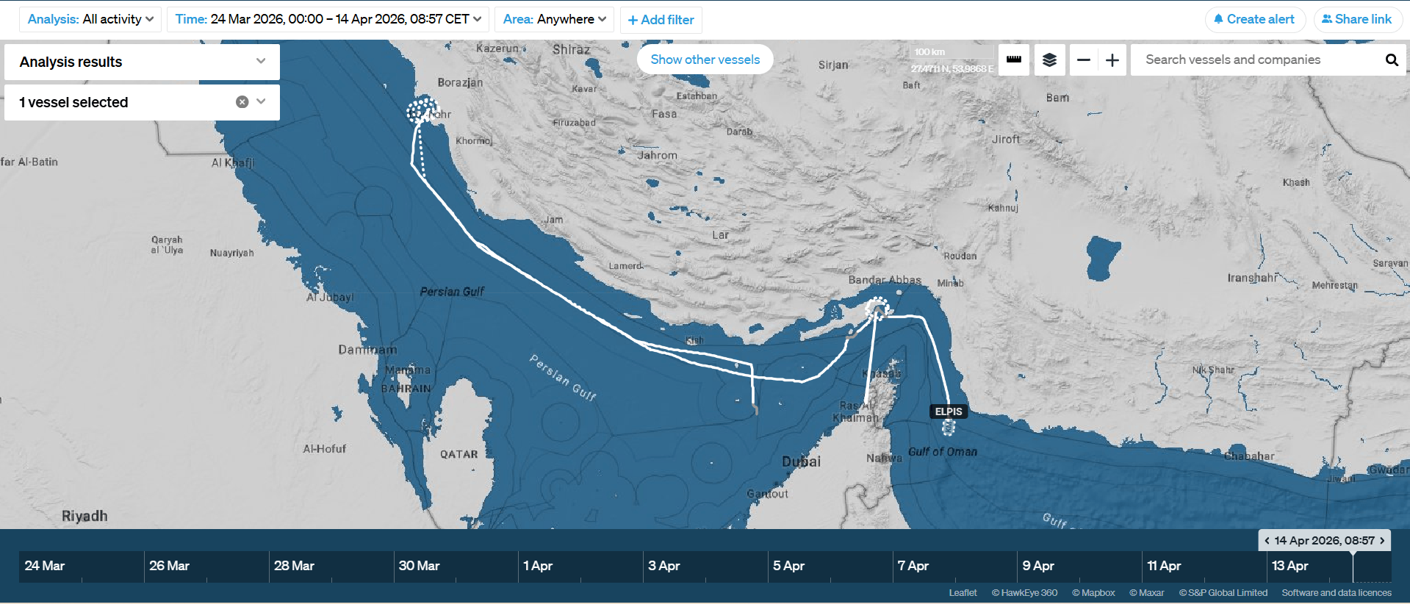Open the map layers selector

(1049, 60)
